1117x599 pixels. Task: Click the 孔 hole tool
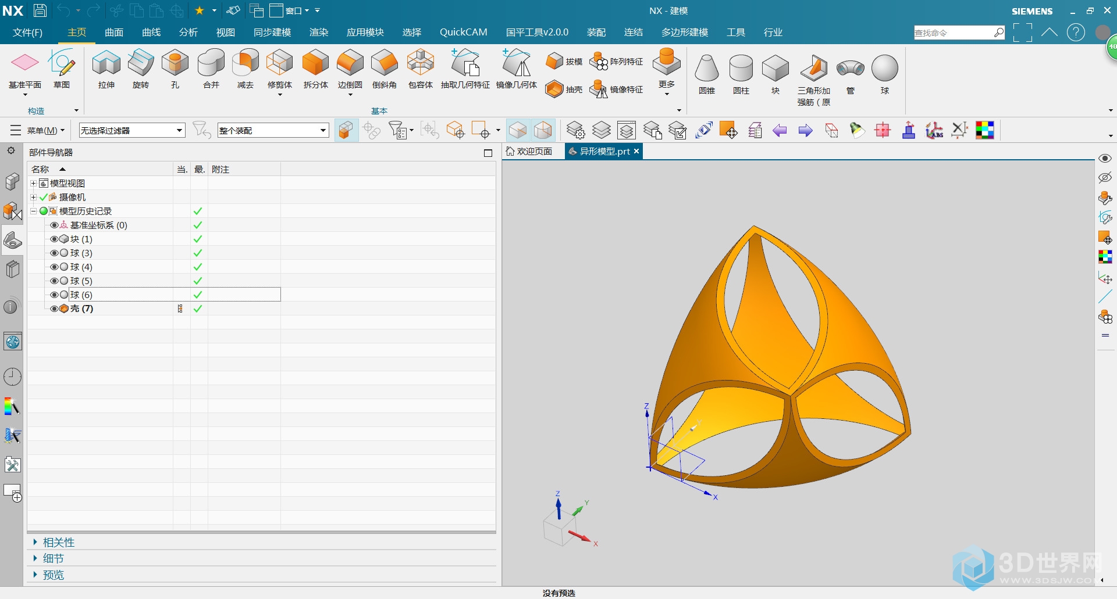pyautogui.click(x=175, y=70)
